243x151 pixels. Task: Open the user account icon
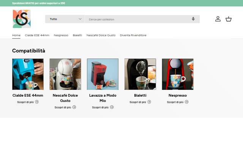(218, 19)
